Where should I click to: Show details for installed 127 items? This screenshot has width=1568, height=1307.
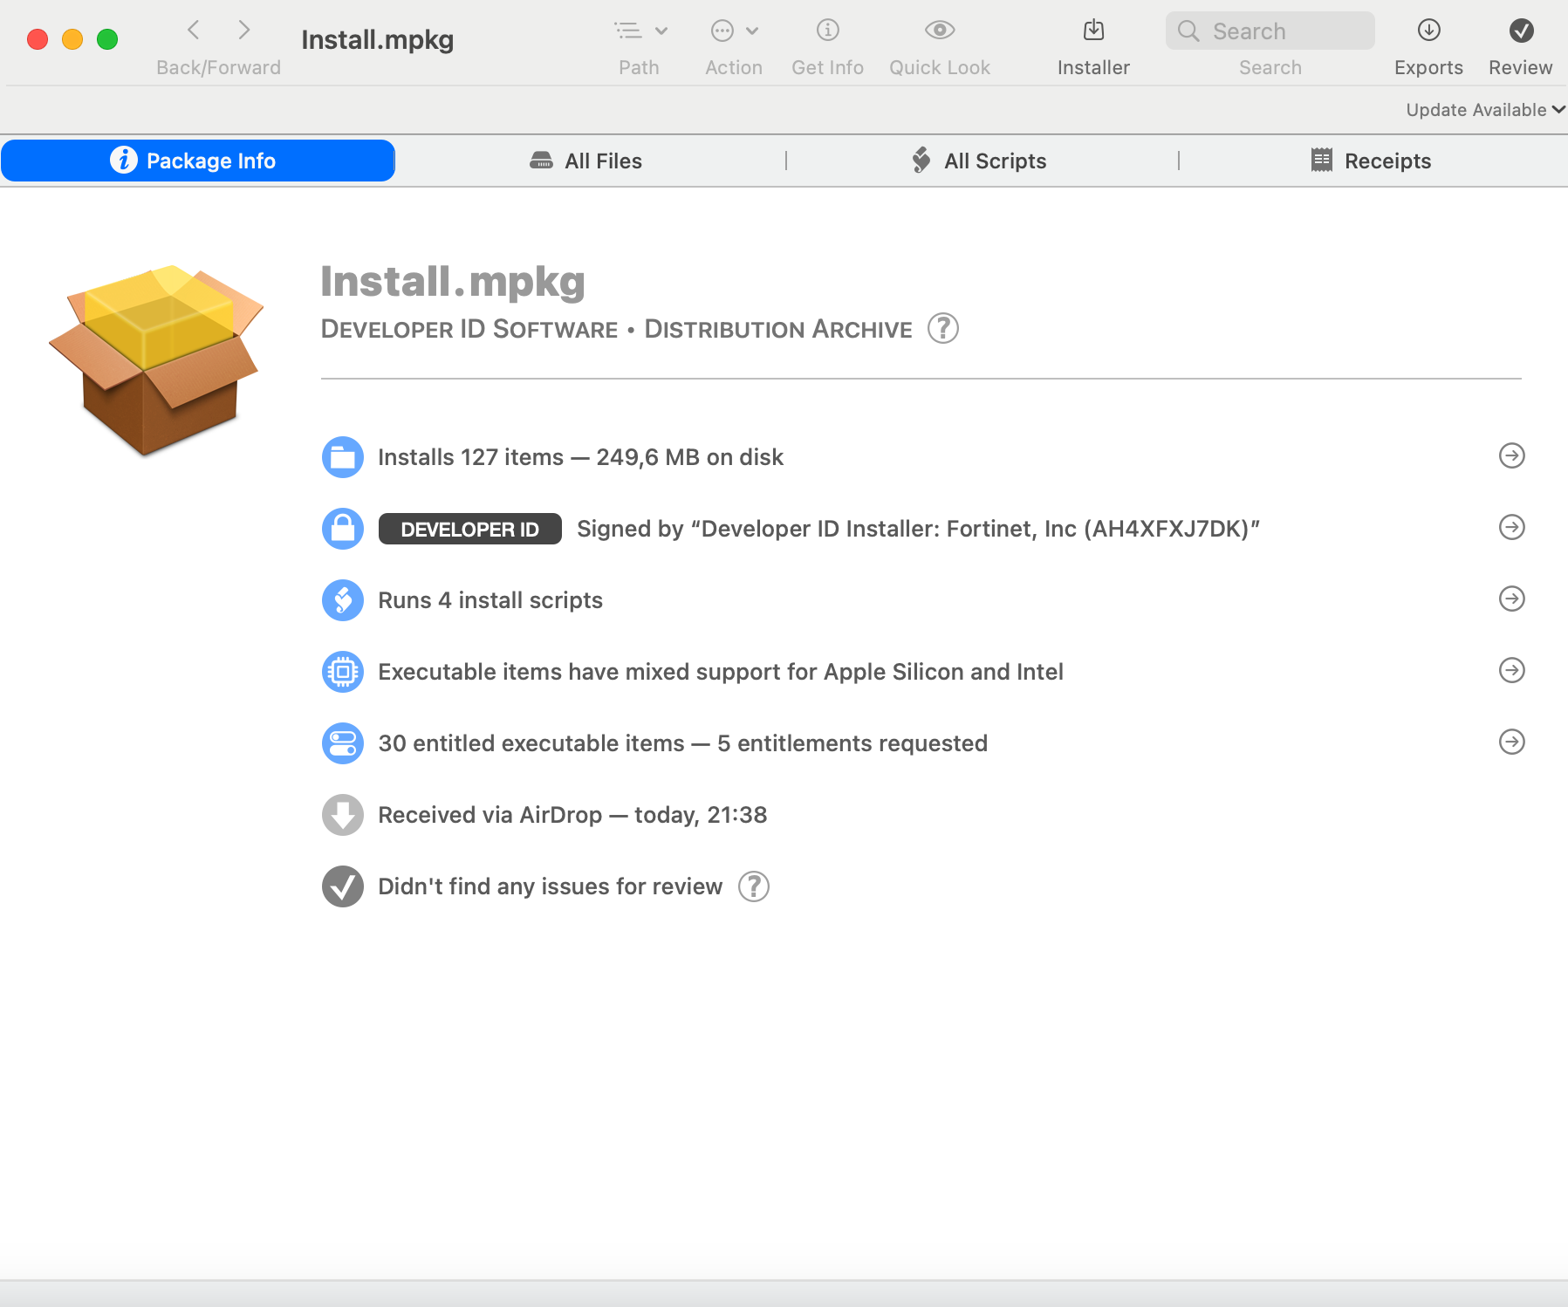pos(1511,456)
